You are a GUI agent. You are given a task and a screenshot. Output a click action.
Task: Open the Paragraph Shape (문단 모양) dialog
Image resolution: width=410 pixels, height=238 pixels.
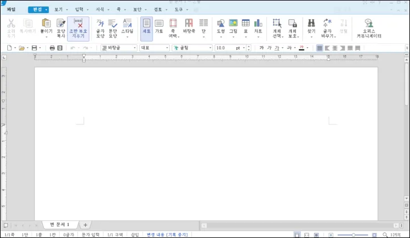click(x=113, y=28)
